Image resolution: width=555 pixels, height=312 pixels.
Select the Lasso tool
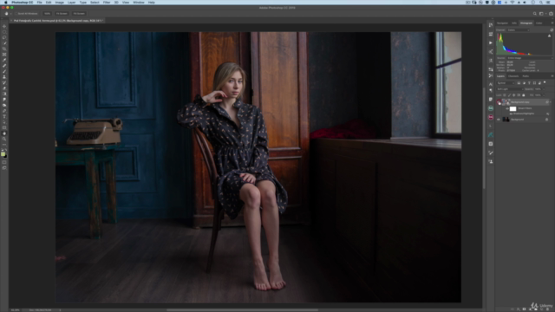[4, 37]
